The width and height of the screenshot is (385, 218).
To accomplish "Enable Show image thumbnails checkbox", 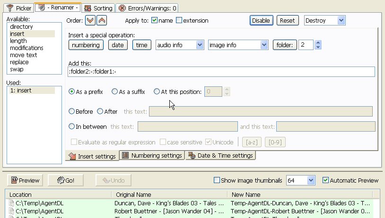I will click(217, 180).
